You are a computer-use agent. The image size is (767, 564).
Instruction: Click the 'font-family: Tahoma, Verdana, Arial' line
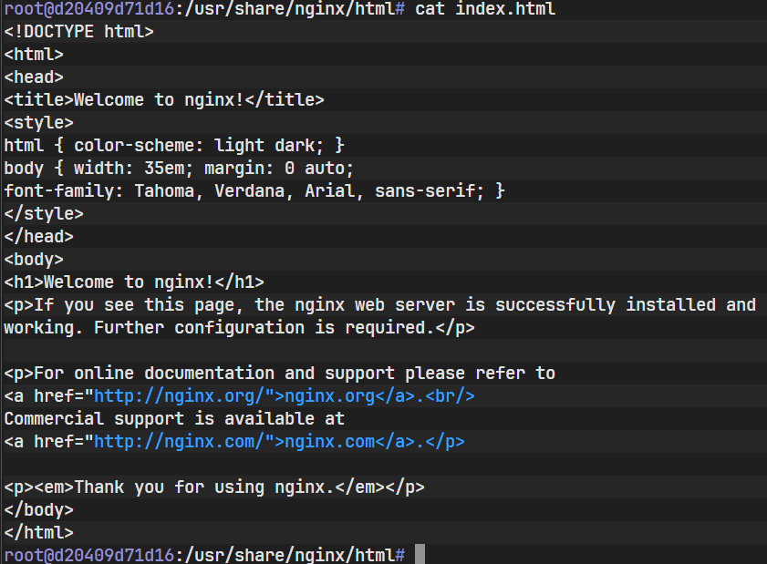click(x=254, y=190)
